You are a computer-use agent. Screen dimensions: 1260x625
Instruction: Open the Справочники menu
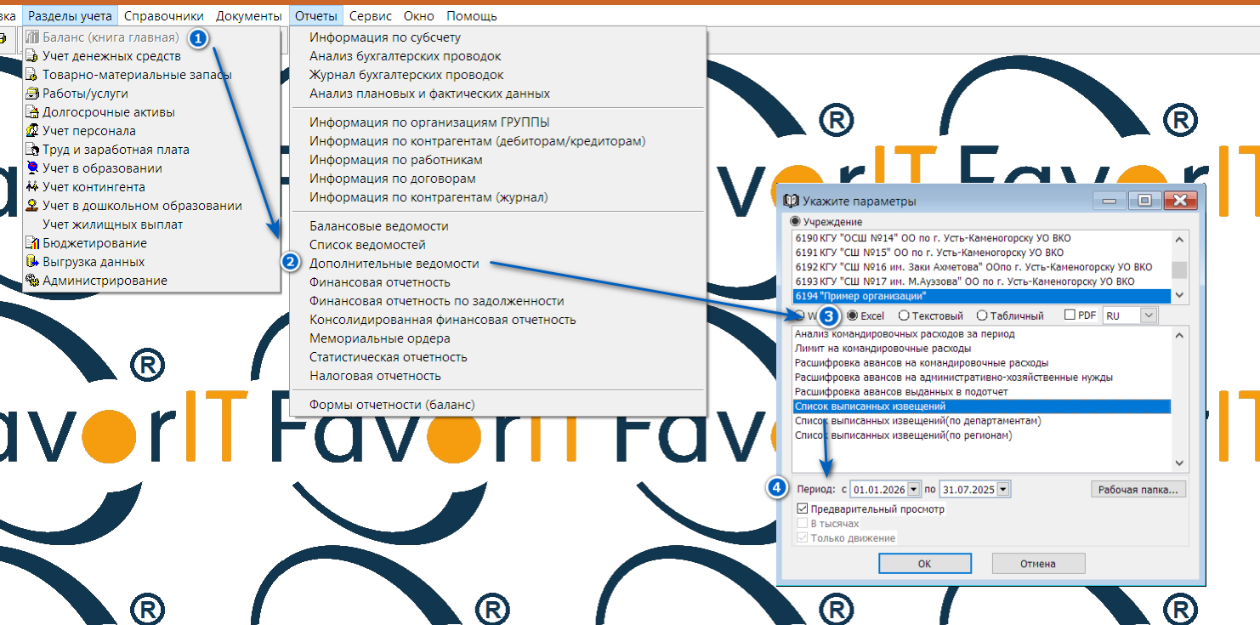pos(163,16)
